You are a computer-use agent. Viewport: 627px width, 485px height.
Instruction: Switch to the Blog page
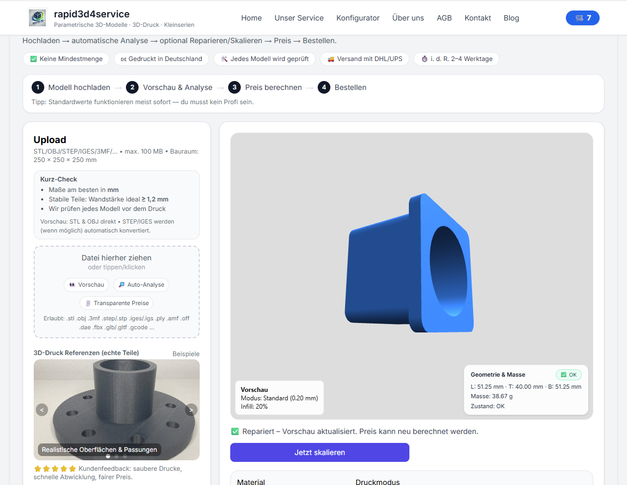511,17
